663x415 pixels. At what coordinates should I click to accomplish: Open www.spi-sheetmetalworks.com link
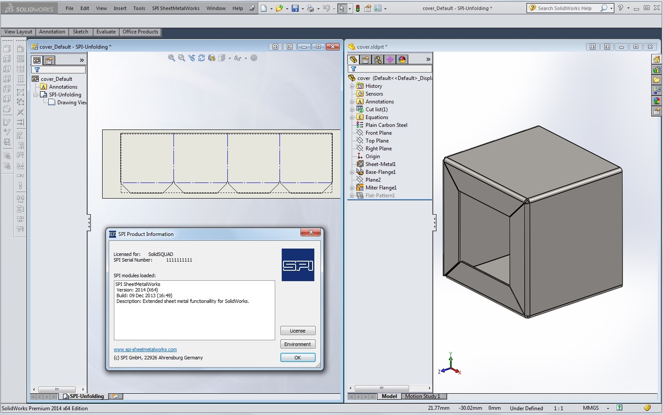[145, 349]
